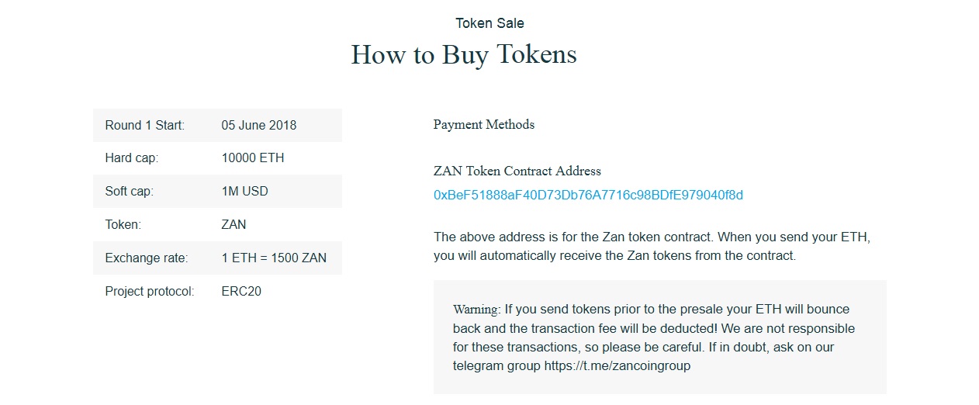Click the "Hard cap:" row label

click(132, 158)
